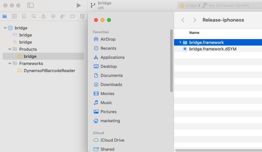This screenshot has width=262, height=152.
Task: Select DynamsoftBarcodeReader in Frameworks
Action: point(49,71)
